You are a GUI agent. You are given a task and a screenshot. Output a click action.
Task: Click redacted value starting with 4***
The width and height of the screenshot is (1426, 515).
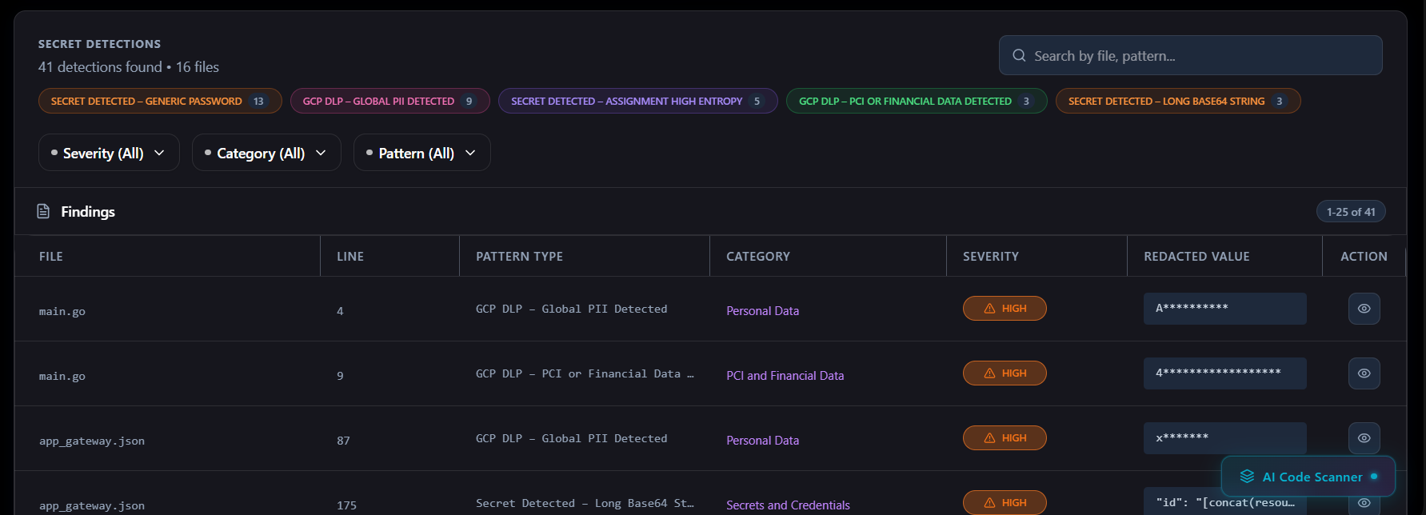coord(1224,373)
